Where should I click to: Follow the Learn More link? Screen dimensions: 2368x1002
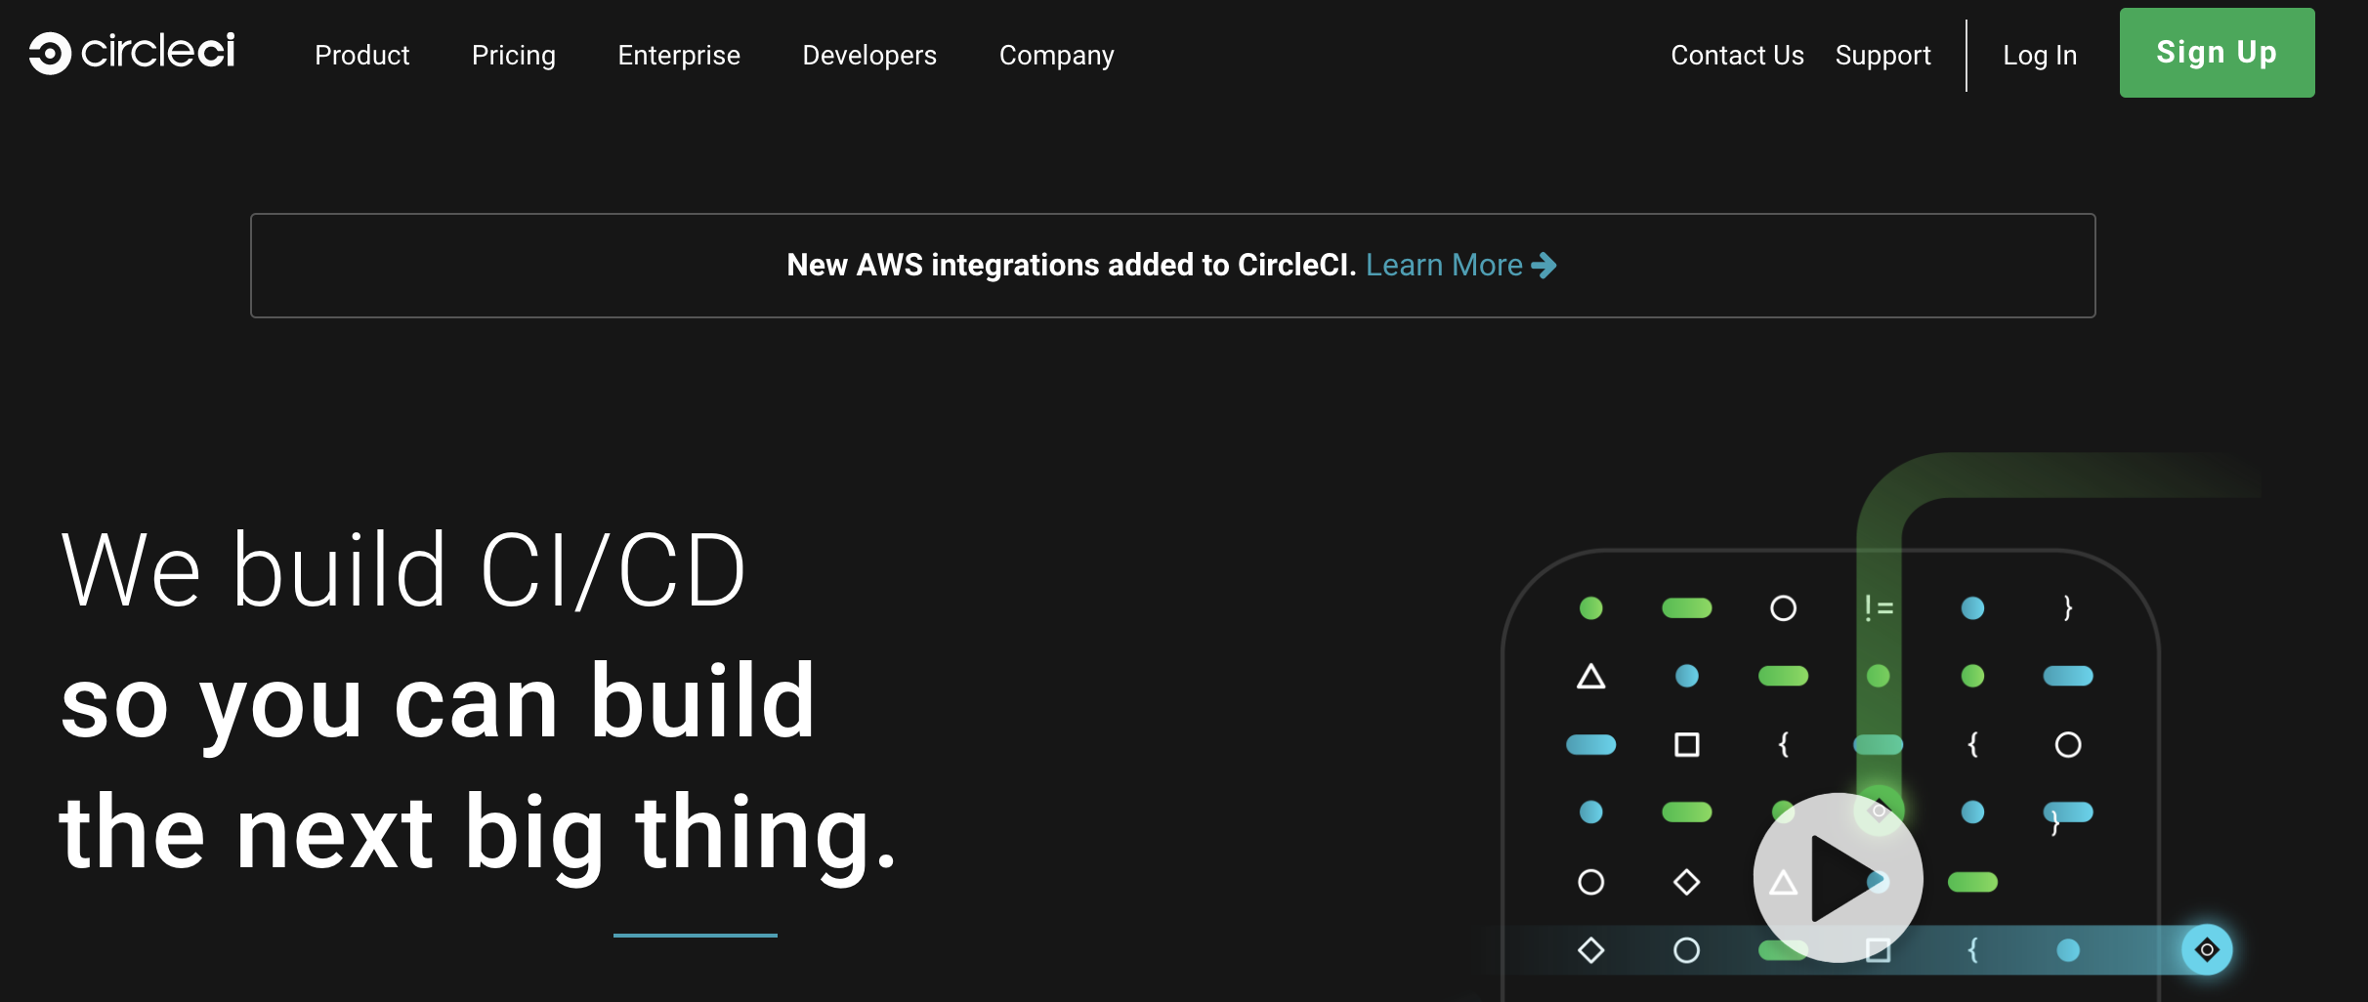(x=1444, y=265)
